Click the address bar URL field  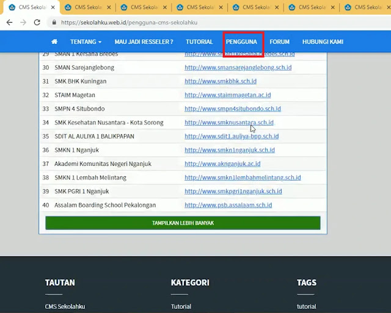(219, 23)
